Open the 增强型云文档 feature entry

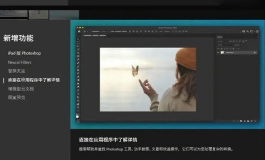point(21,89)
